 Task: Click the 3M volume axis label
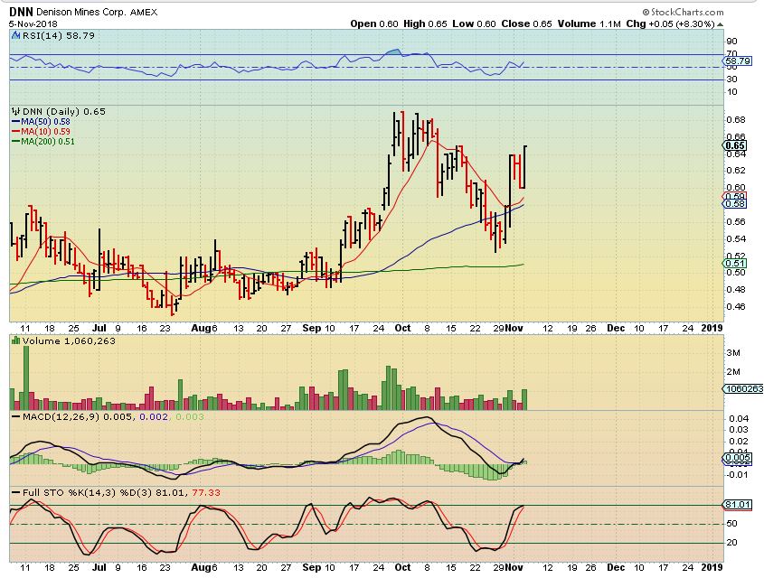tap(733, 353)
